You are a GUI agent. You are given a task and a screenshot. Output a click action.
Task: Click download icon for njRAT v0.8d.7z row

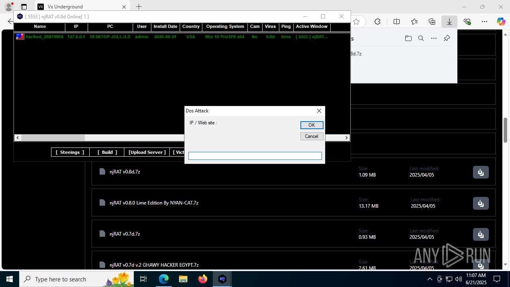click(x=481, y=172)
